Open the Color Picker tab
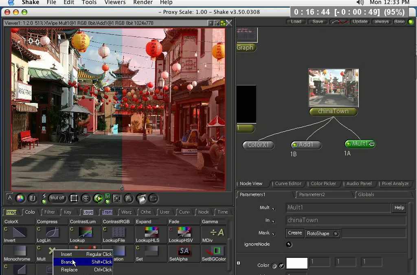Image resolution: width=417 pixels, height=275 pixels. 323,183
